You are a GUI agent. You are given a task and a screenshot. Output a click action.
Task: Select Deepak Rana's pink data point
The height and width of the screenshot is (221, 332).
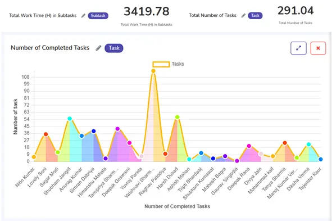249,146
